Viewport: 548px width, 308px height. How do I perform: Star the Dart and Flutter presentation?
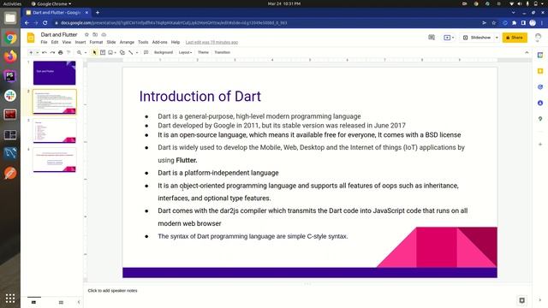click(86, 34)
